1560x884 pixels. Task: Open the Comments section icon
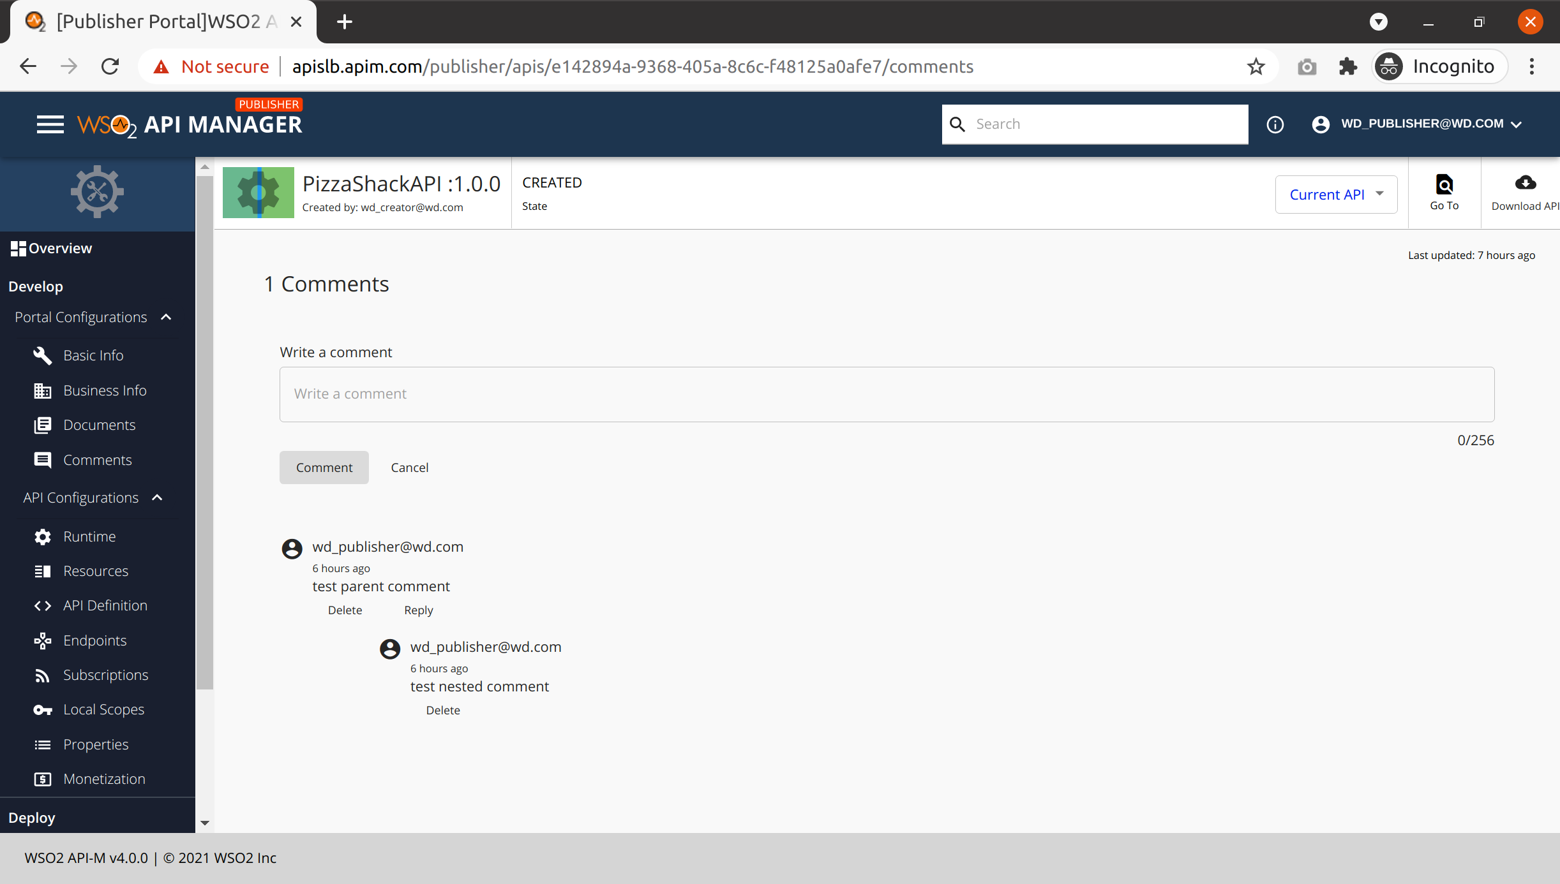[x=42, y=459]
